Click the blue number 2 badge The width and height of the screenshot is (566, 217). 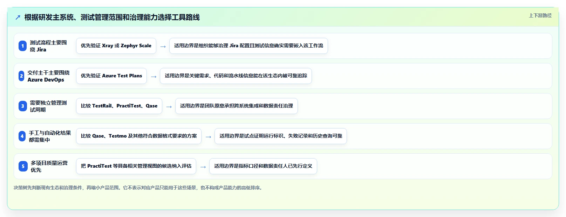21,76
